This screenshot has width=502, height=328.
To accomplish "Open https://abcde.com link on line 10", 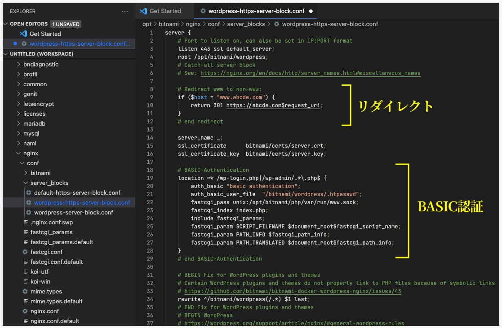I will click(x=273, y=105).
